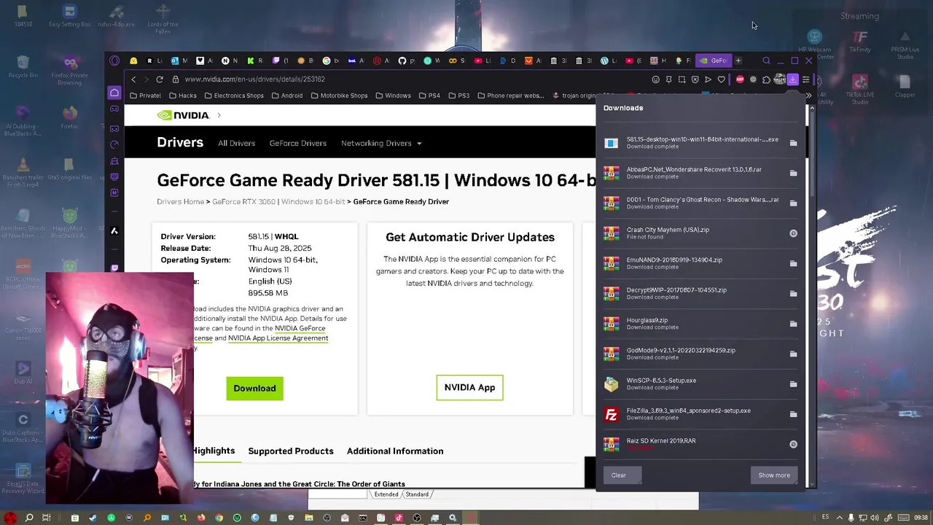
Task: Click the NVIDIA App button
Action: (469, 387)
